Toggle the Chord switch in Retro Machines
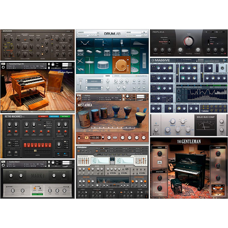The width and height of the screenshot is (228, 228). (65, 154)
